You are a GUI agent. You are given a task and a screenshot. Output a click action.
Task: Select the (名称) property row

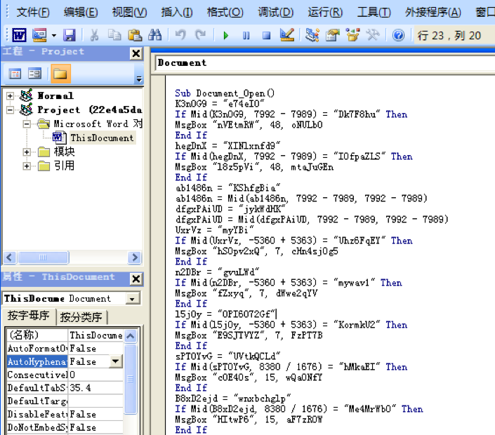(65, 335)
